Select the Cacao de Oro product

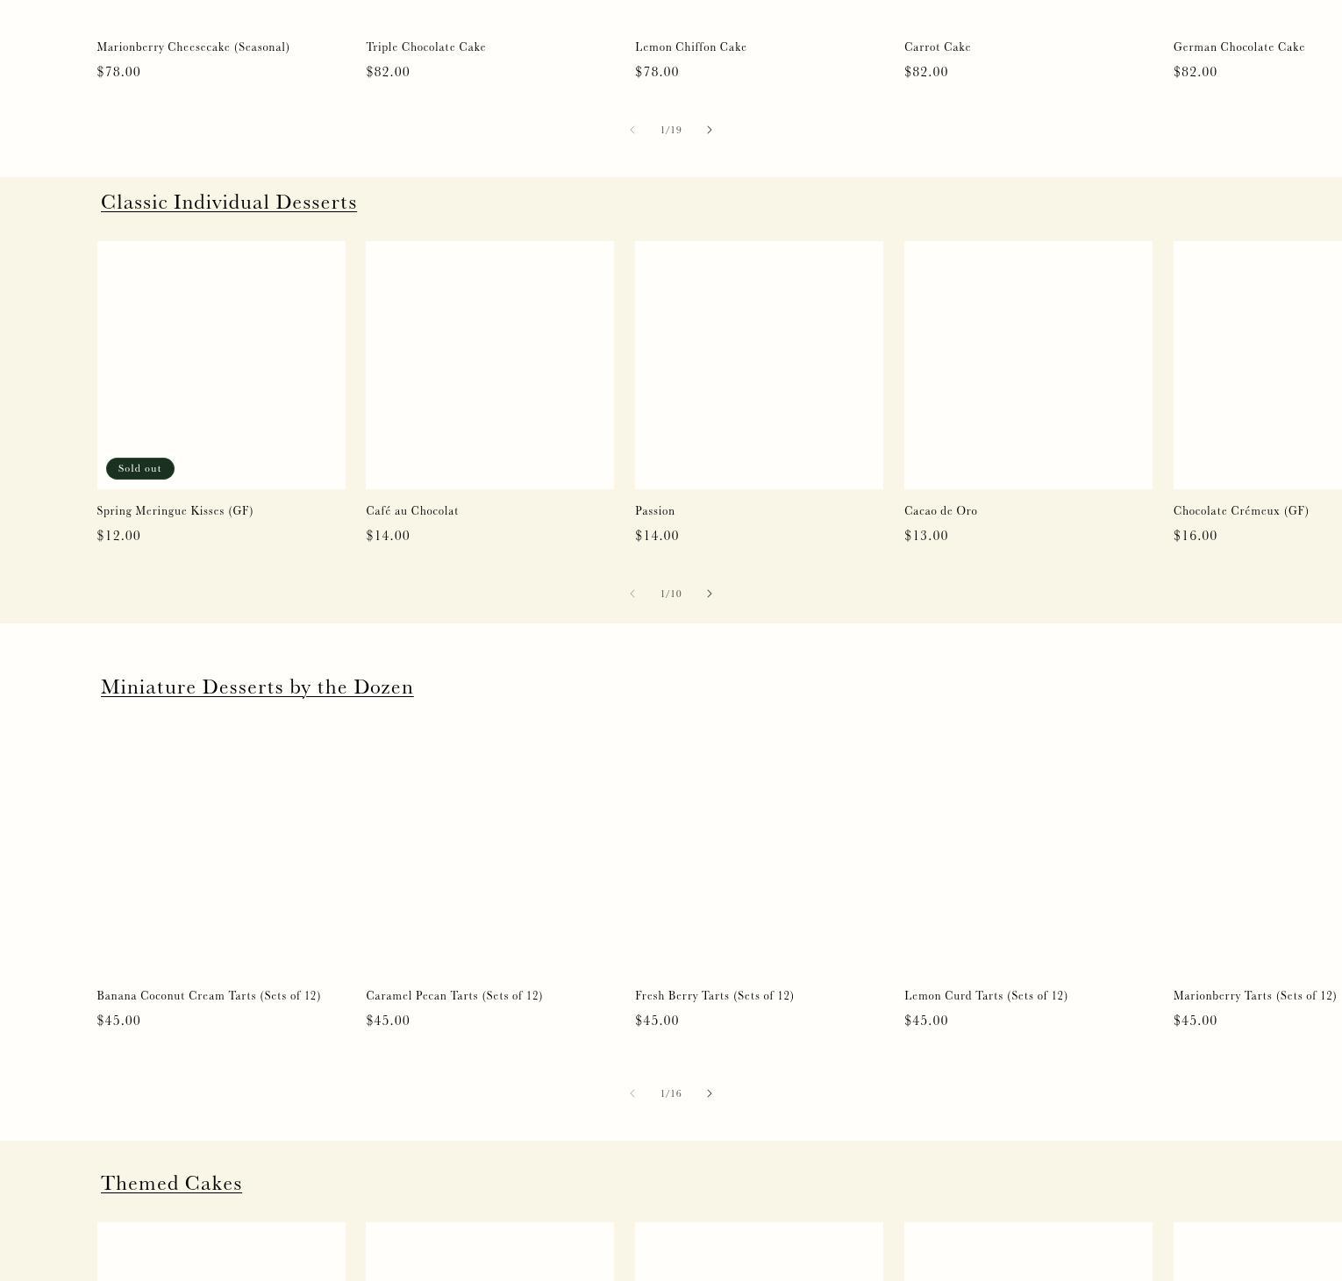point(940,511)
